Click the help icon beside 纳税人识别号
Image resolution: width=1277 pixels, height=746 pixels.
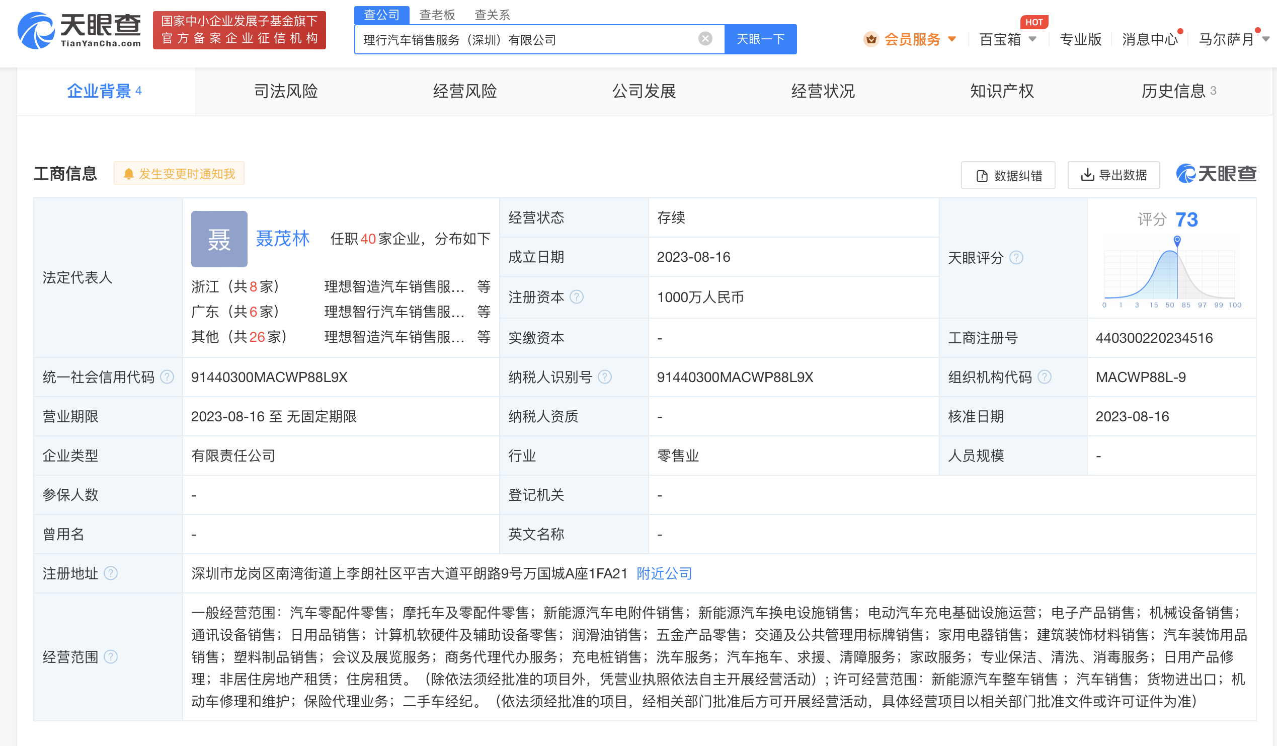point(605,377)
